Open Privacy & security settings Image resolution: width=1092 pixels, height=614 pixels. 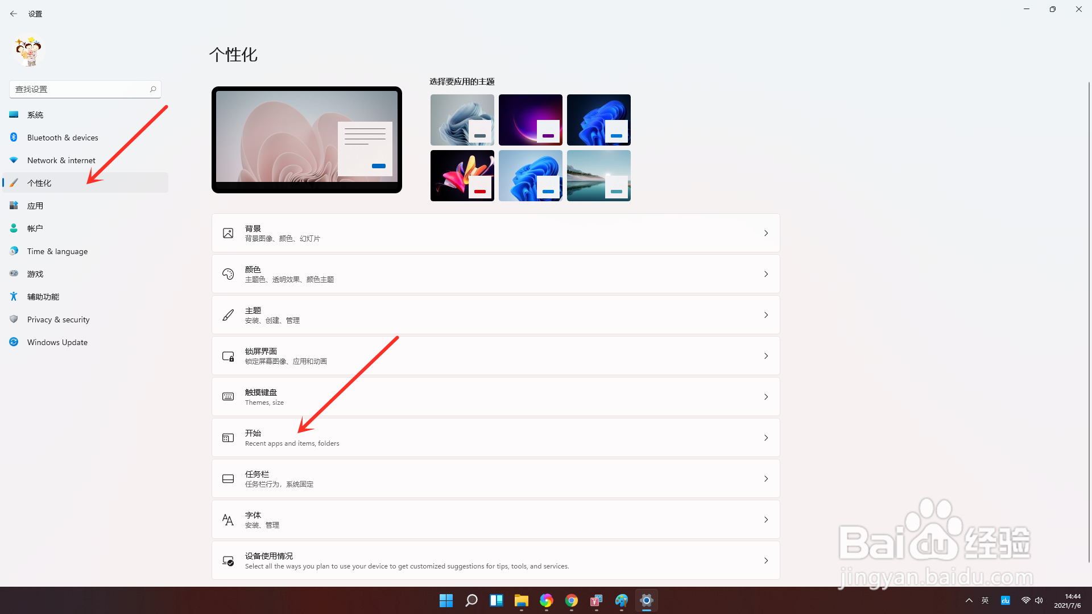pyautogui.click(x=59, y=319)
